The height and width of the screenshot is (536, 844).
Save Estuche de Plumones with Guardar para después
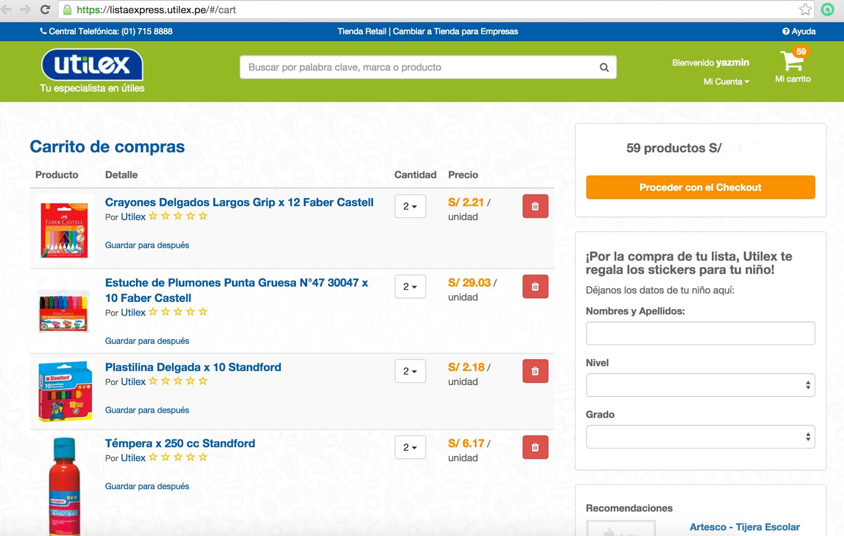click(x=147, y=341)
